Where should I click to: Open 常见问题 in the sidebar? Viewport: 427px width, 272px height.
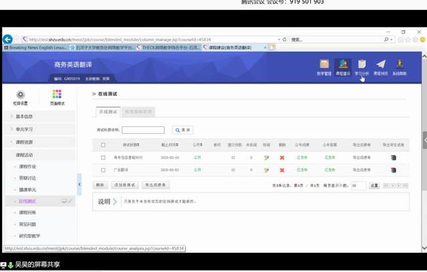(27, 225)
